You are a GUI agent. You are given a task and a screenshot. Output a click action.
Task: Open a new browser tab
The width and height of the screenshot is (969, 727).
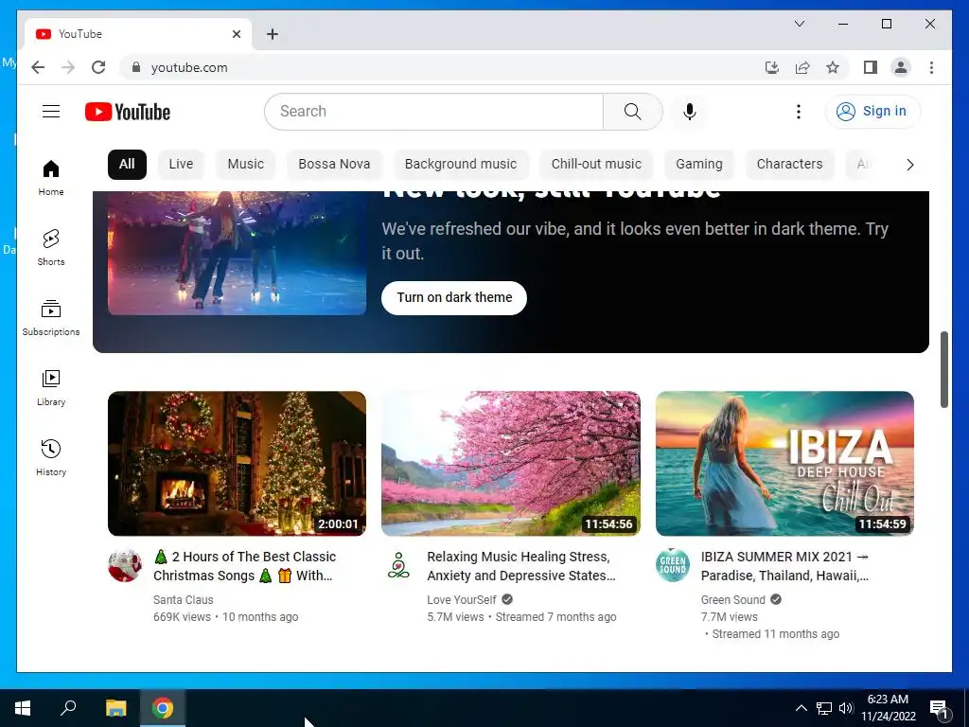[x=273, y=34]
